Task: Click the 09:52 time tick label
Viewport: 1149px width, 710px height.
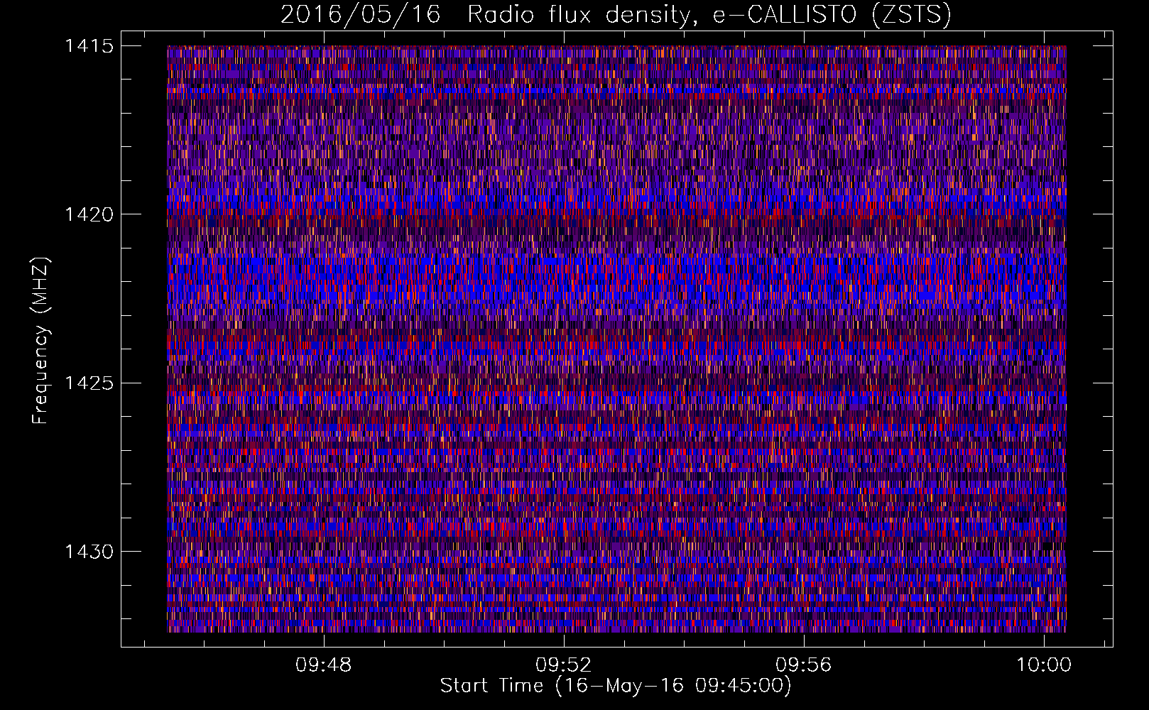Action: tap(564, 665)
